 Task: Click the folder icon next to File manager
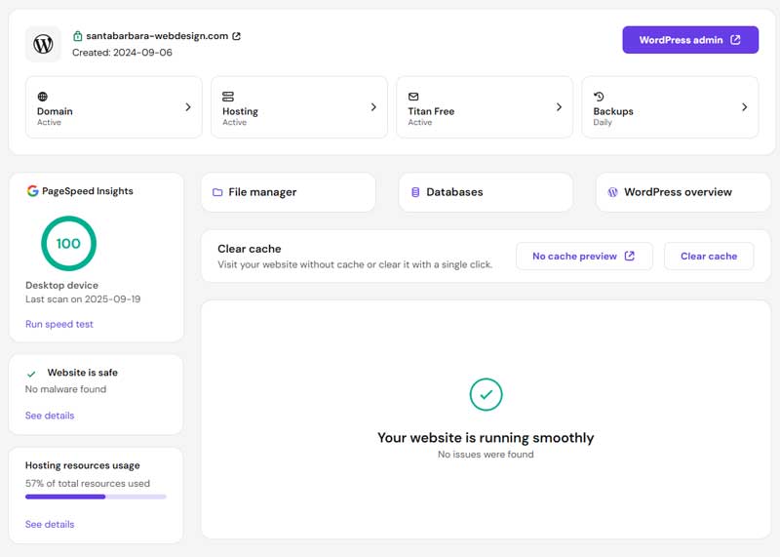(217, 193)
